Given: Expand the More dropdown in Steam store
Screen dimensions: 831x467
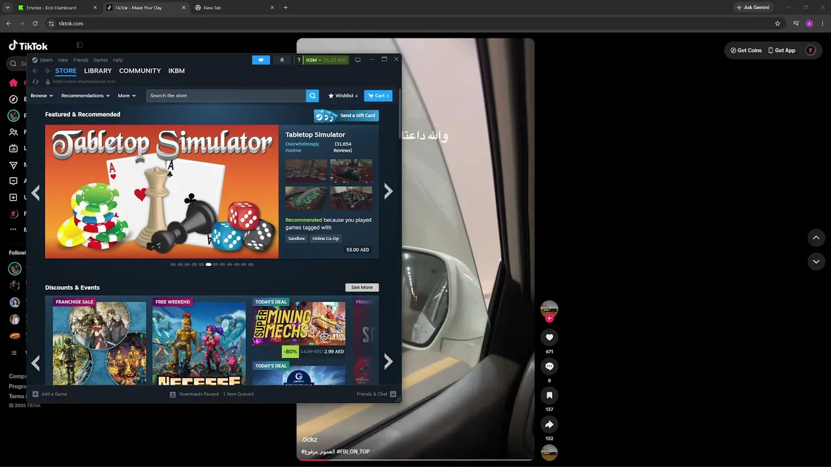Looking at the screenshot, I should (127, 95).
